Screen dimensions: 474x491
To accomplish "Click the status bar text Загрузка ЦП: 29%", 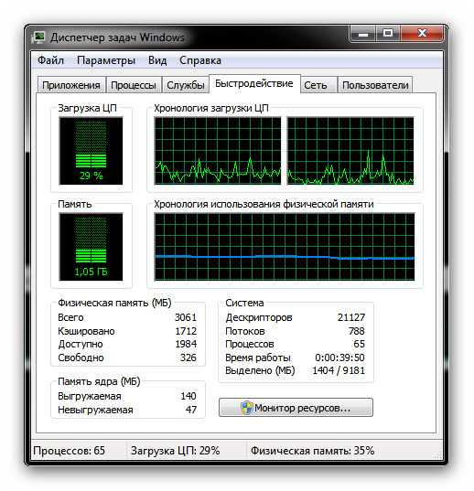I will [175, 450].
